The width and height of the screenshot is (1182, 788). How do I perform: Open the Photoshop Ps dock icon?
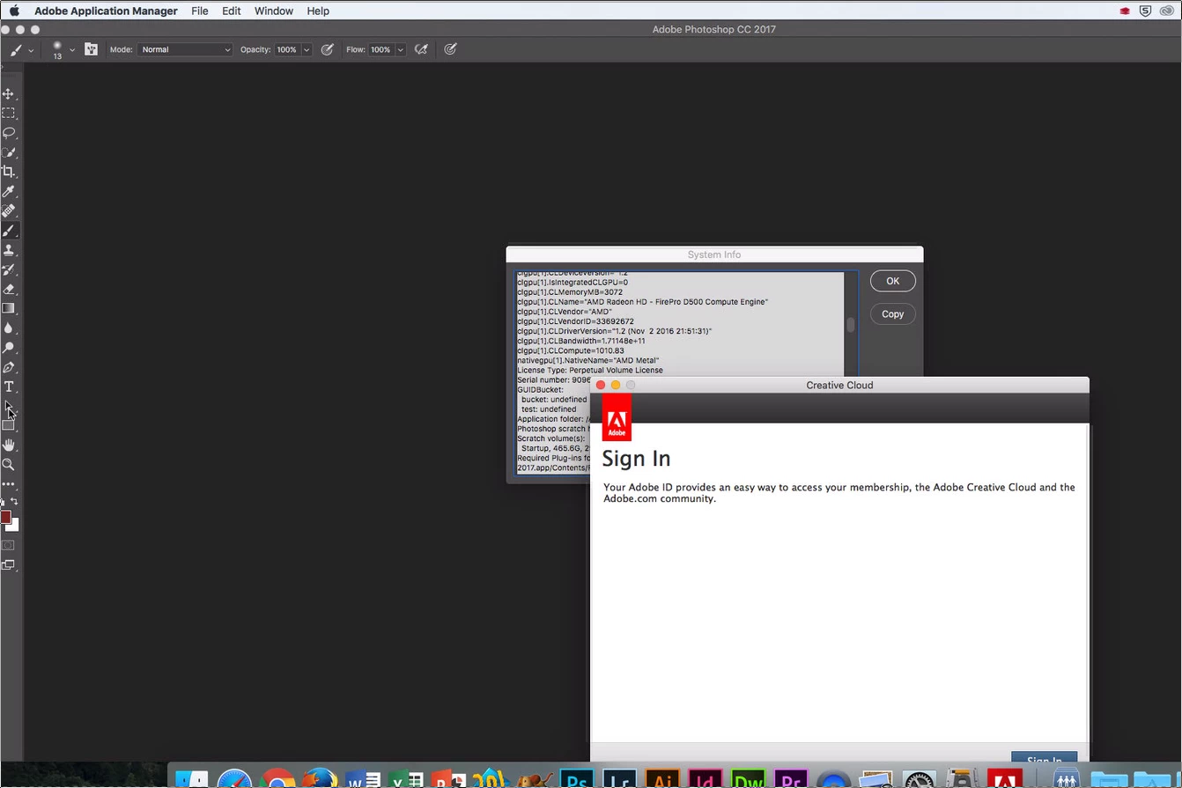pyautogui.click(x=578, y=779)
